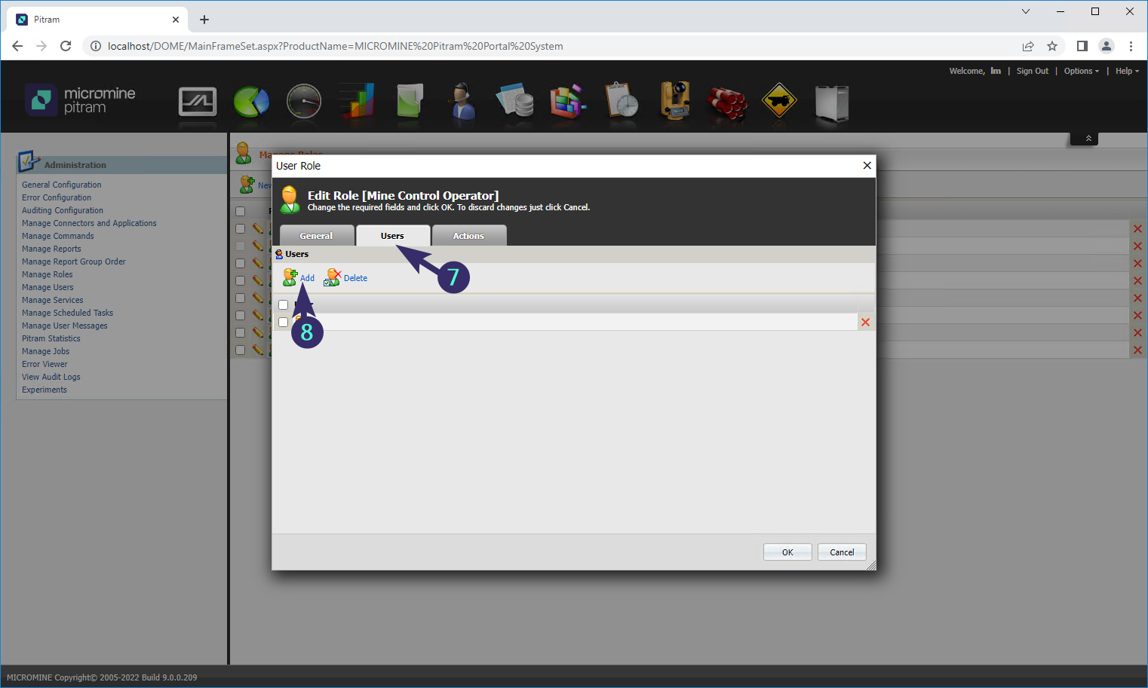Expand the Options dropdown menu
The width and height of the screenshot is (1148, 688).
[x=1081, y=71]
